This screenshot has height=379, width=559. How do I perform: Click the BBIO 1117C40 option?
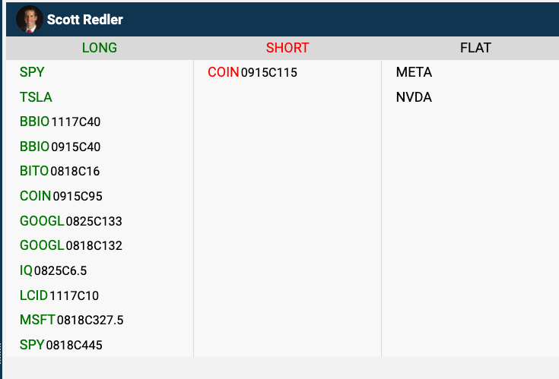pos(60,122)
